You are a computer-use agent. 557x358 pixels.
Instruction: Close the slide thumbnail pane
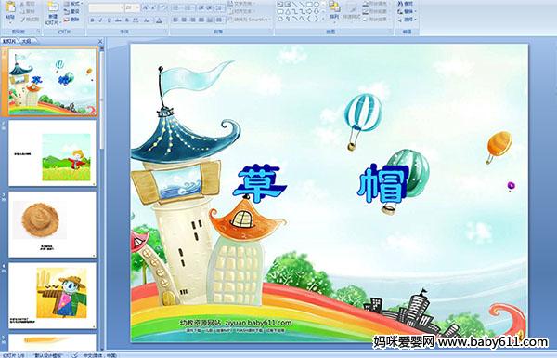(100, 41)
